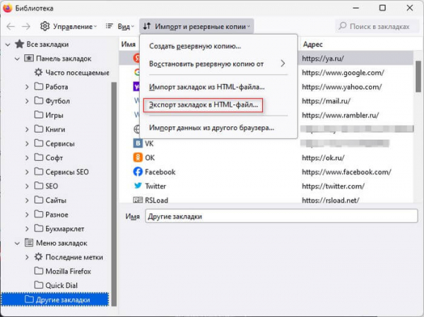Select Экспорт закладок в HTML-файл…
424x317 pixels.
tap(204, 105)
